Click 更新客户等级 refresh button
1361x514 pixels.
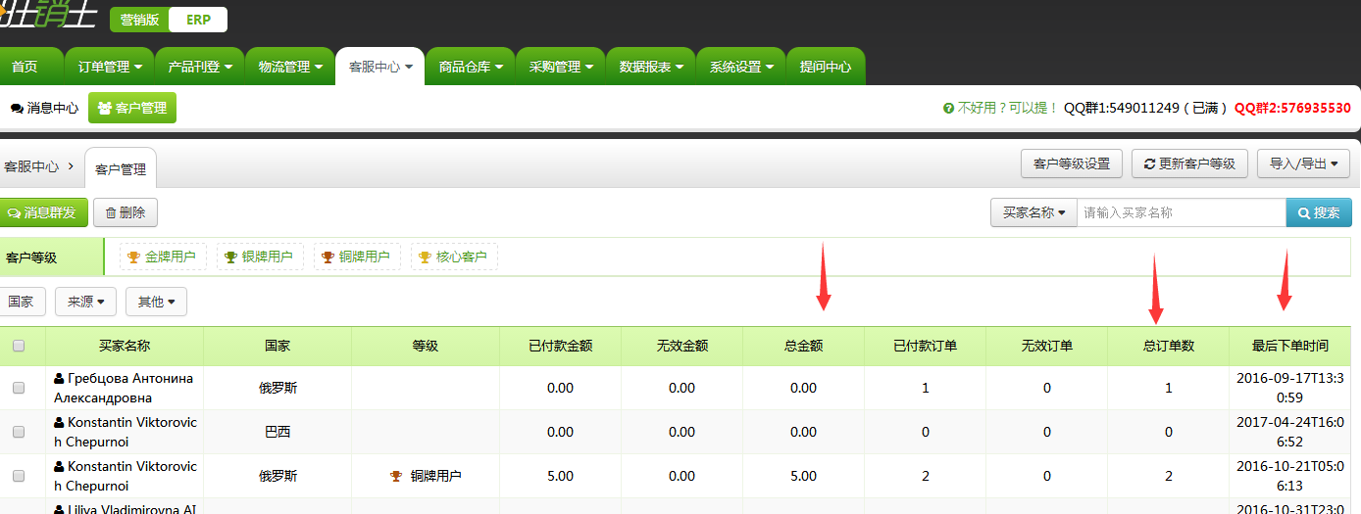point(1189,164)
